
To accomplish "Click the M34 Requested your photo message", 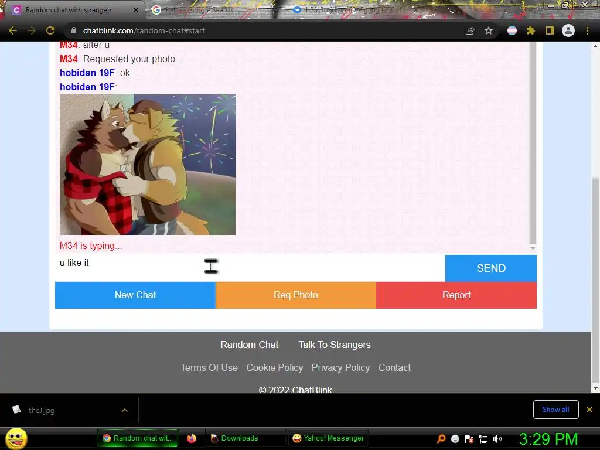I will pyautogui.click(x=120, y=59).
